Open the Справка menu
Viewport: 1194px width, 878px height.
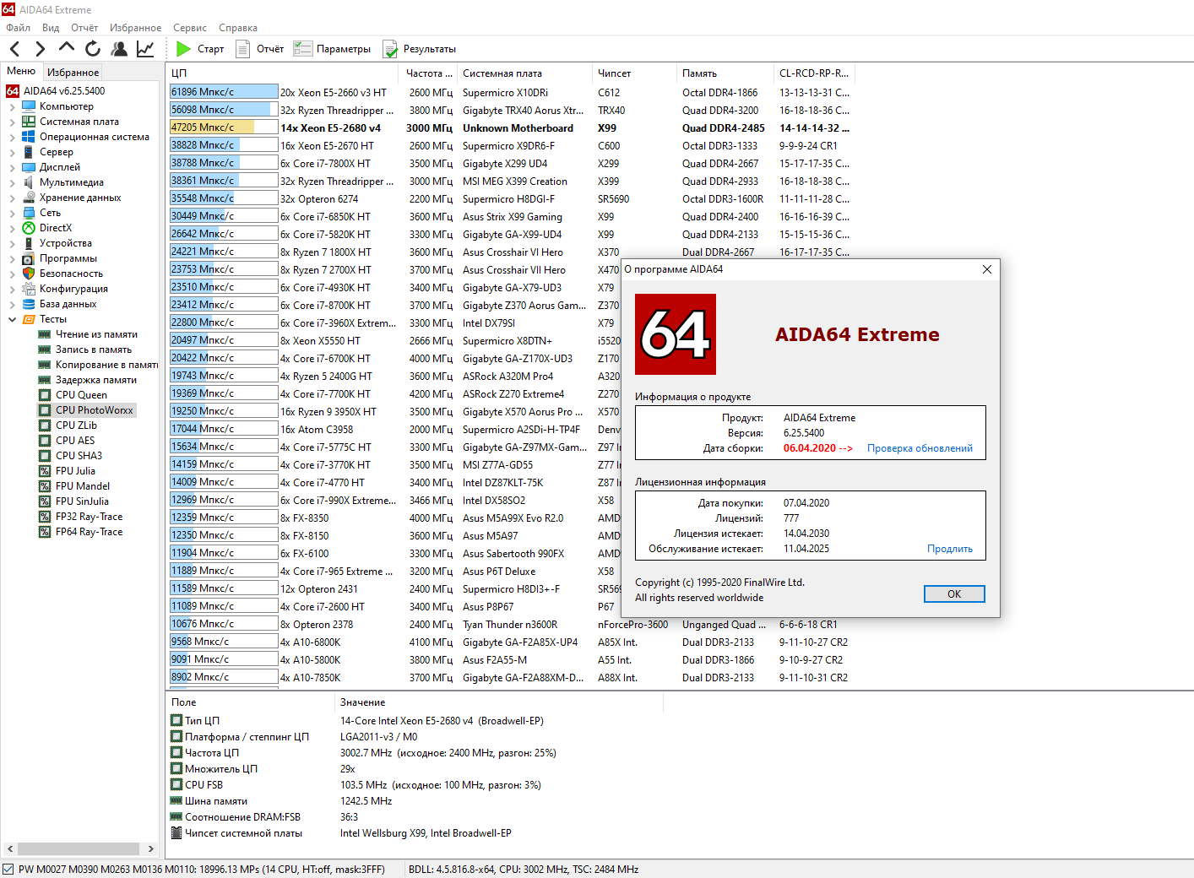click(x=238, y=28)
